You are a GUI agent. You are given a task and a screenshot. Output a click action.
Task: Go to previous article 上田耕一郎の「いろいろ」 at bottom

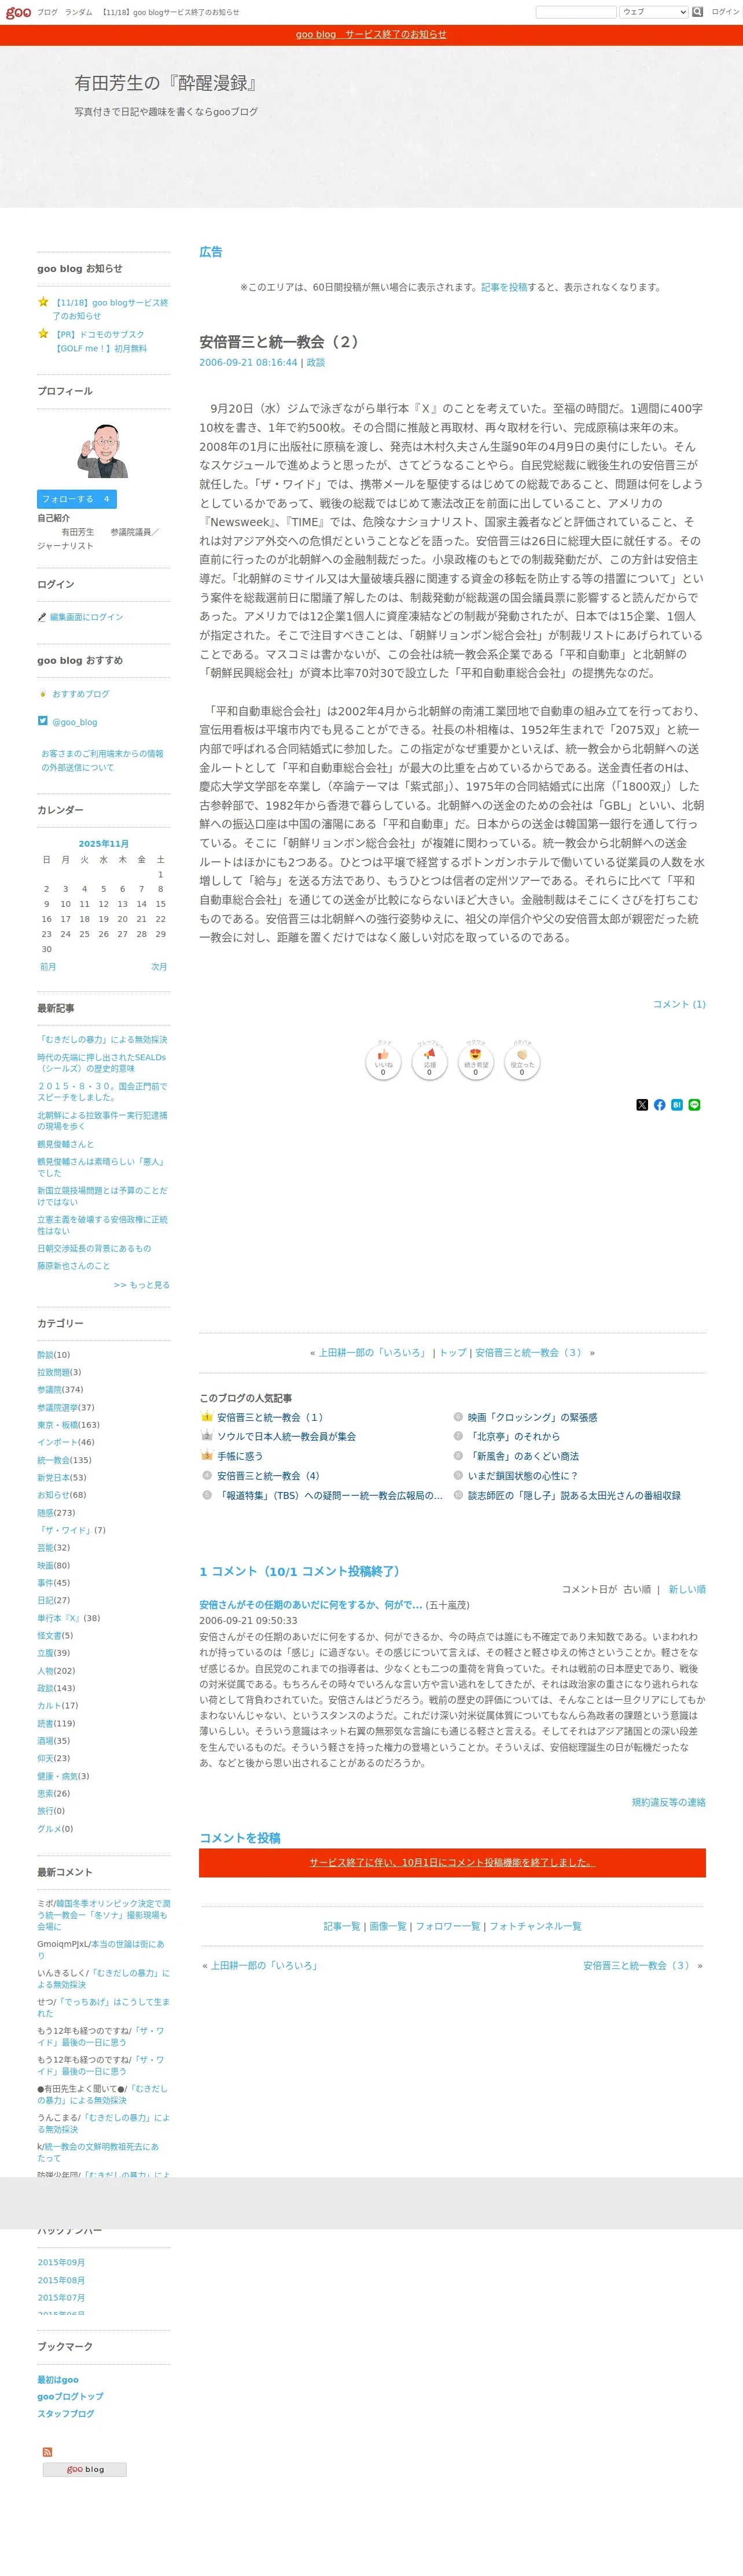[265, 1965]
